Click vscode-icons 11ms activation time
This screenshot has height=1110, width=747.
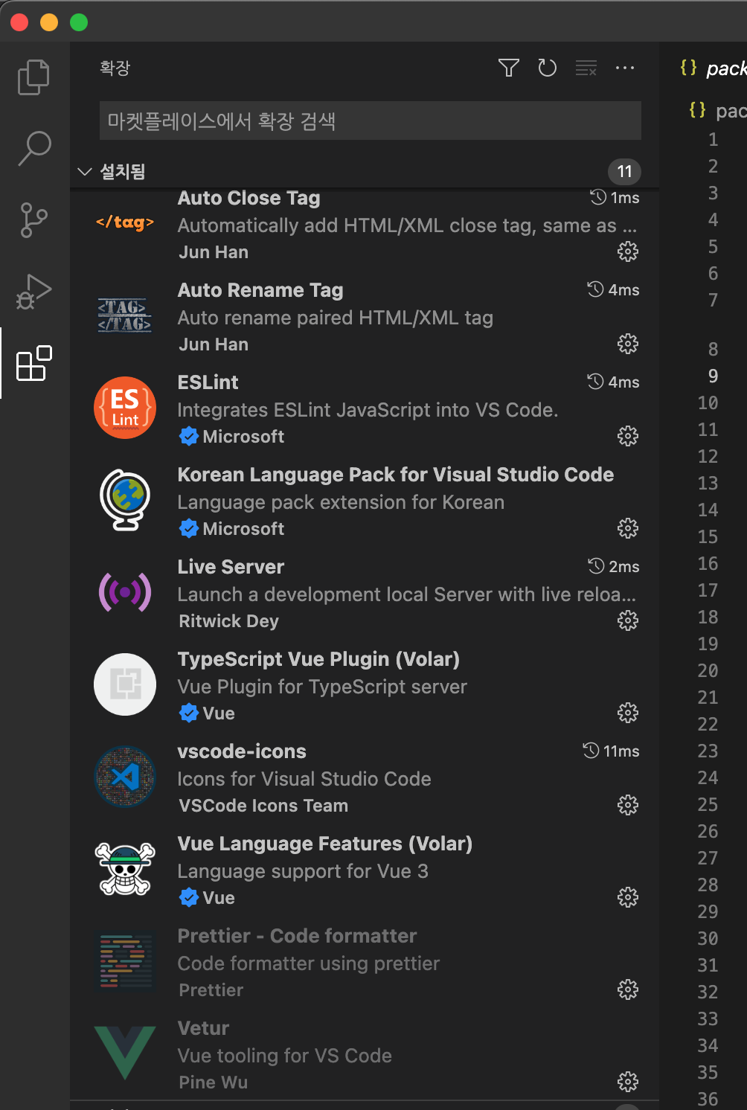(611, 751)
